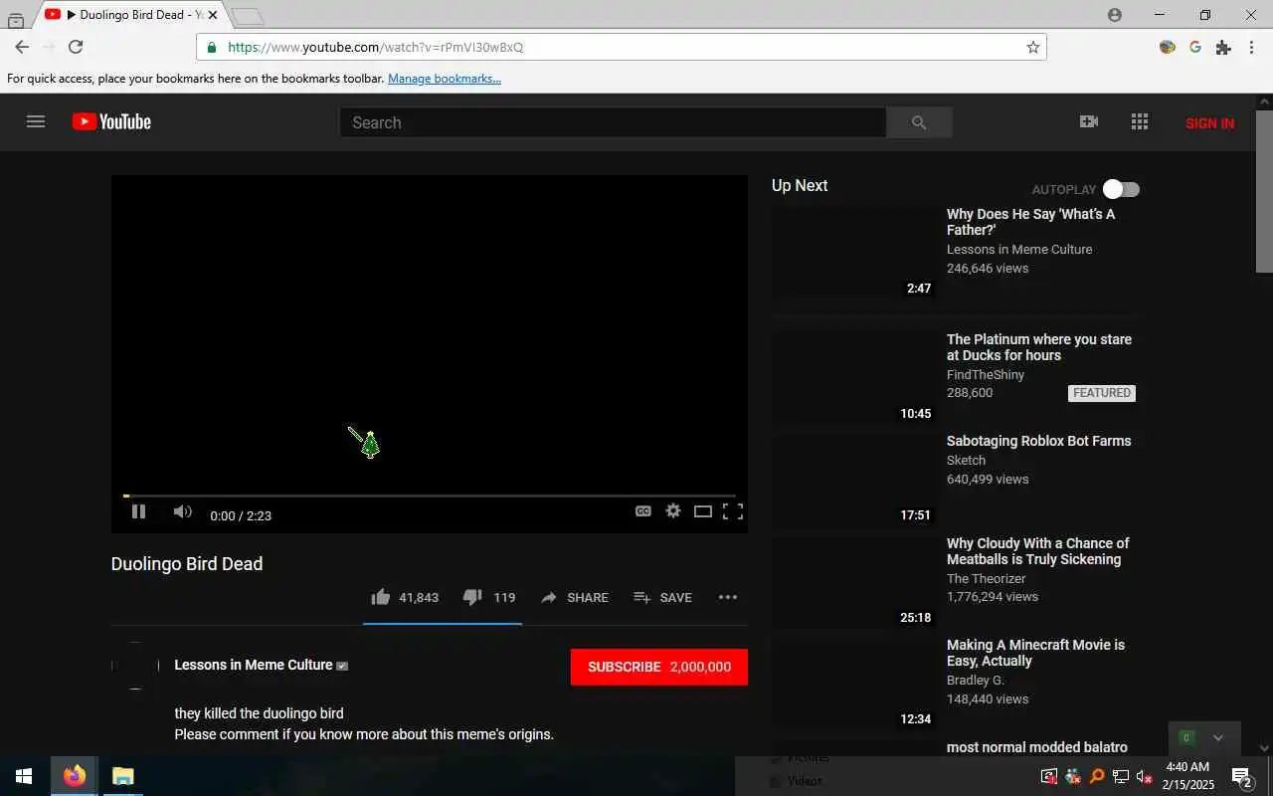Save the video to a playlist
The width and height of the screenshot is (1273, 796).
coord(662,597)
